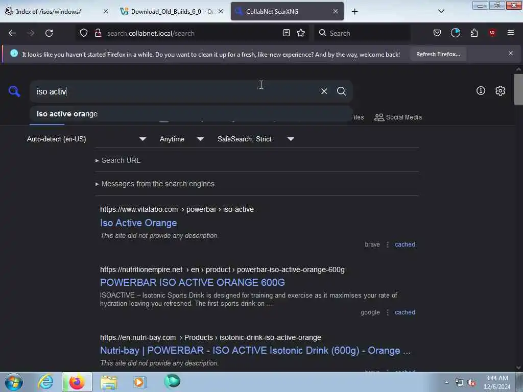This screenshot has height=392, width=523.
Task: Close the Download_Old_Builds_6_0 tab
Action: tap(221, 11)
